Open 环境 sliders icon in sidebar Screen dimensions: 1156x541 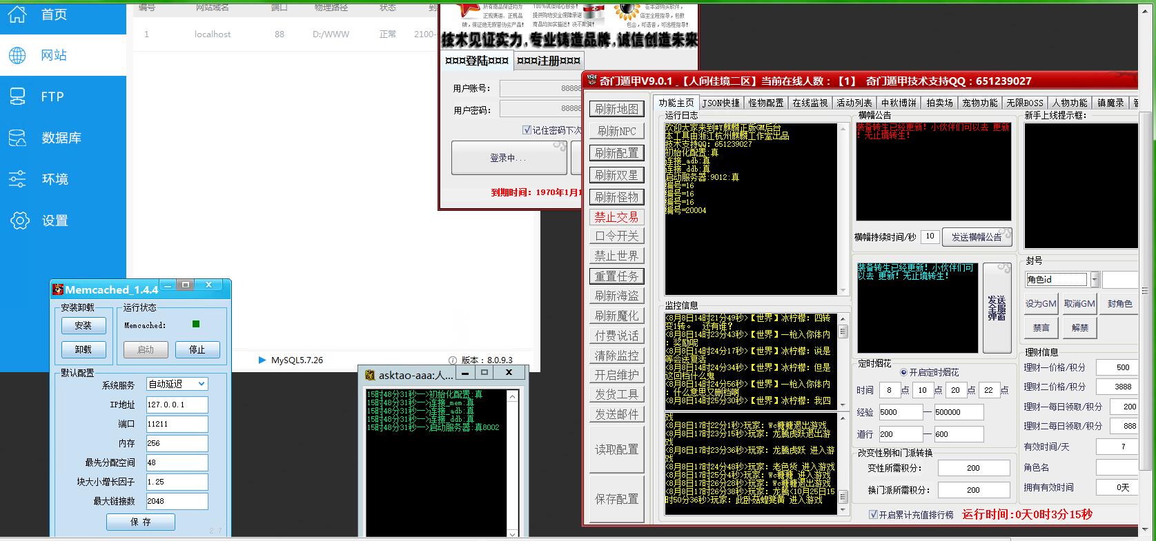pos(17,179)
